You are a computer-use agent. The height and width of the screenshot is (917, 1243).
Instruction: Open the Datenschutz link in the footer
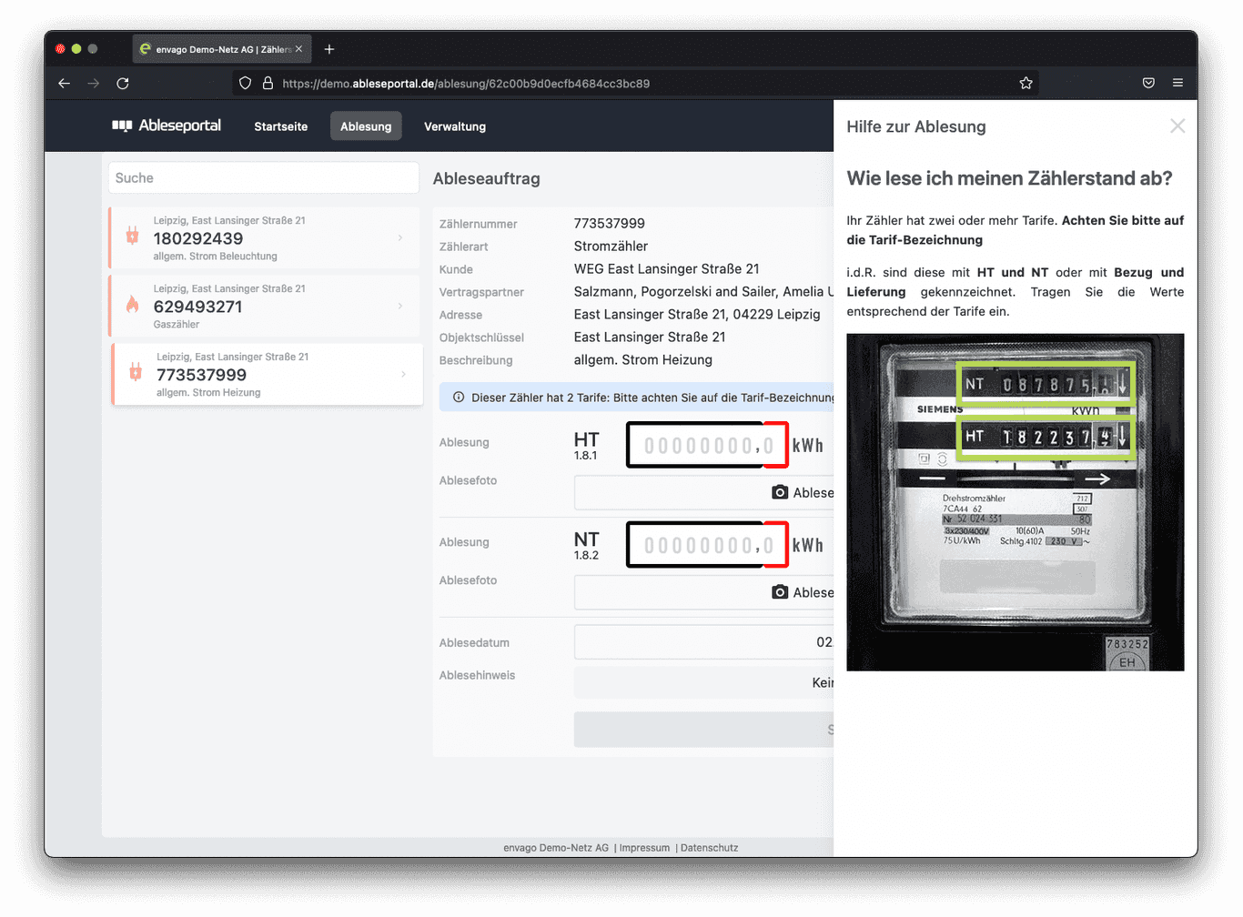click(709, 848)
